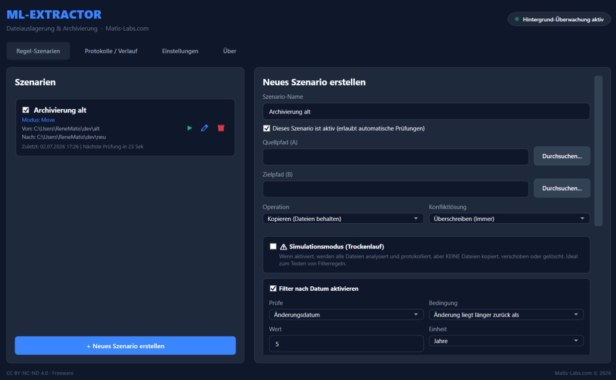
Task: Open the Über tab
Action: (x=230, y=51)
